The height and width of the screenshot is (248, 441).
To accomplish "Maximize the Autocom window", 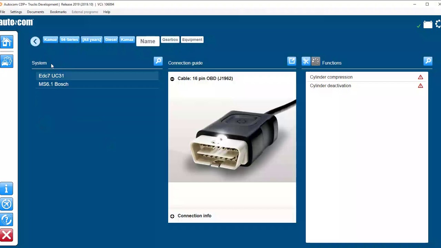I will point(427,4).
